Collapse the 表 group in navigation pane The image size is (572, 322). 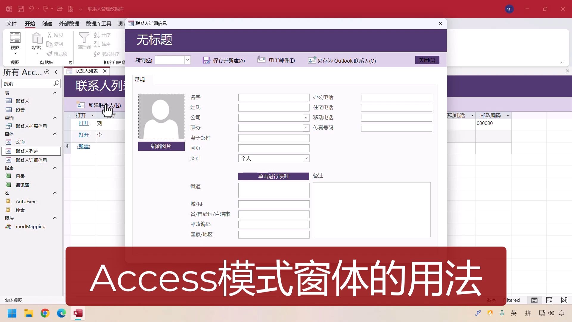(x=55, y=93)
